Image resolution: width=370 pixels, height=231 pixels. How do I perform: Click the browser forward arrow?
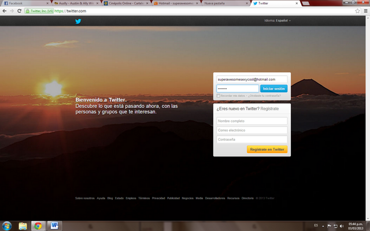click(12, 11)
